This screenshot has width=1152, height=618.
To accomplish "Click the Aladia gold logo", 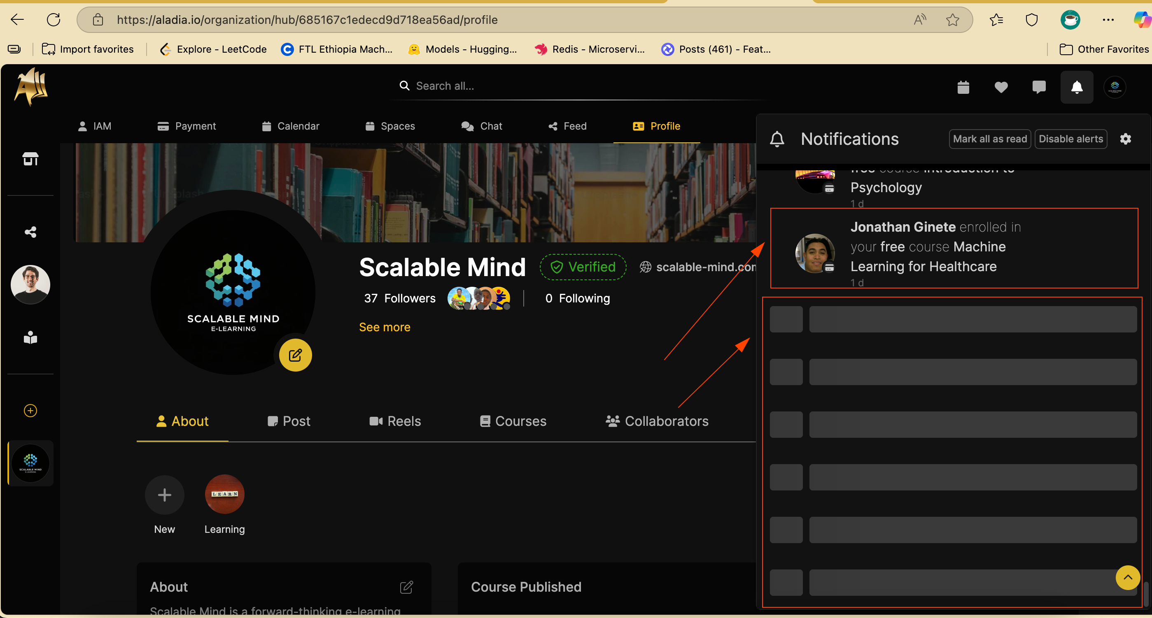I will click(x=31, y=86).
